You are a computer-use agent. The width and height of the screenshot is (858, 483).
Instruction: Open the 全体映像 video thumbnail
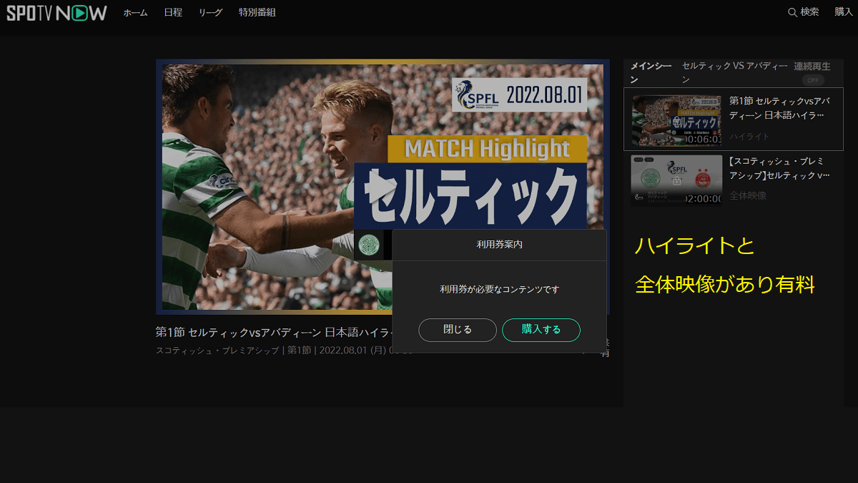click(x=676, y=180)
